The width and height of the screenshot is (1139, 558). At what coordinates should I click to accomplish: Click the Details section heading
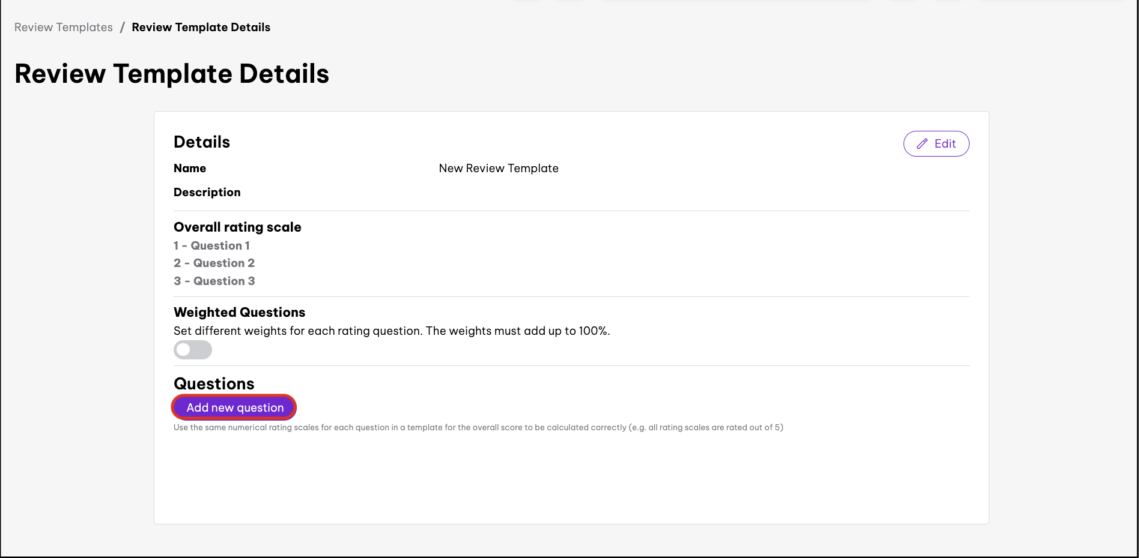[202, 142]
